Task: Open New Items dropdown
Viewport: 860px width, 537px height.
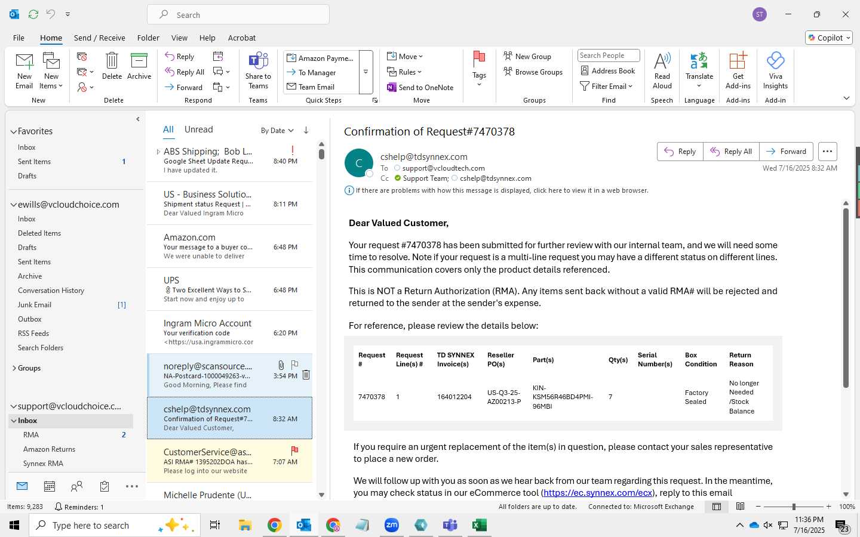Action: (51, 72)
